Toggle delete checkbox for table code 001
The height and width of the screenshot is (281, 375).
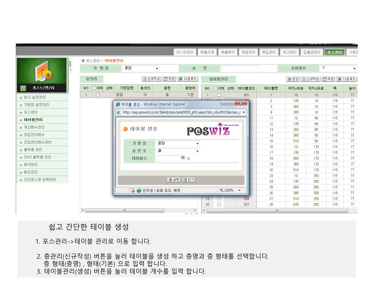219,95
